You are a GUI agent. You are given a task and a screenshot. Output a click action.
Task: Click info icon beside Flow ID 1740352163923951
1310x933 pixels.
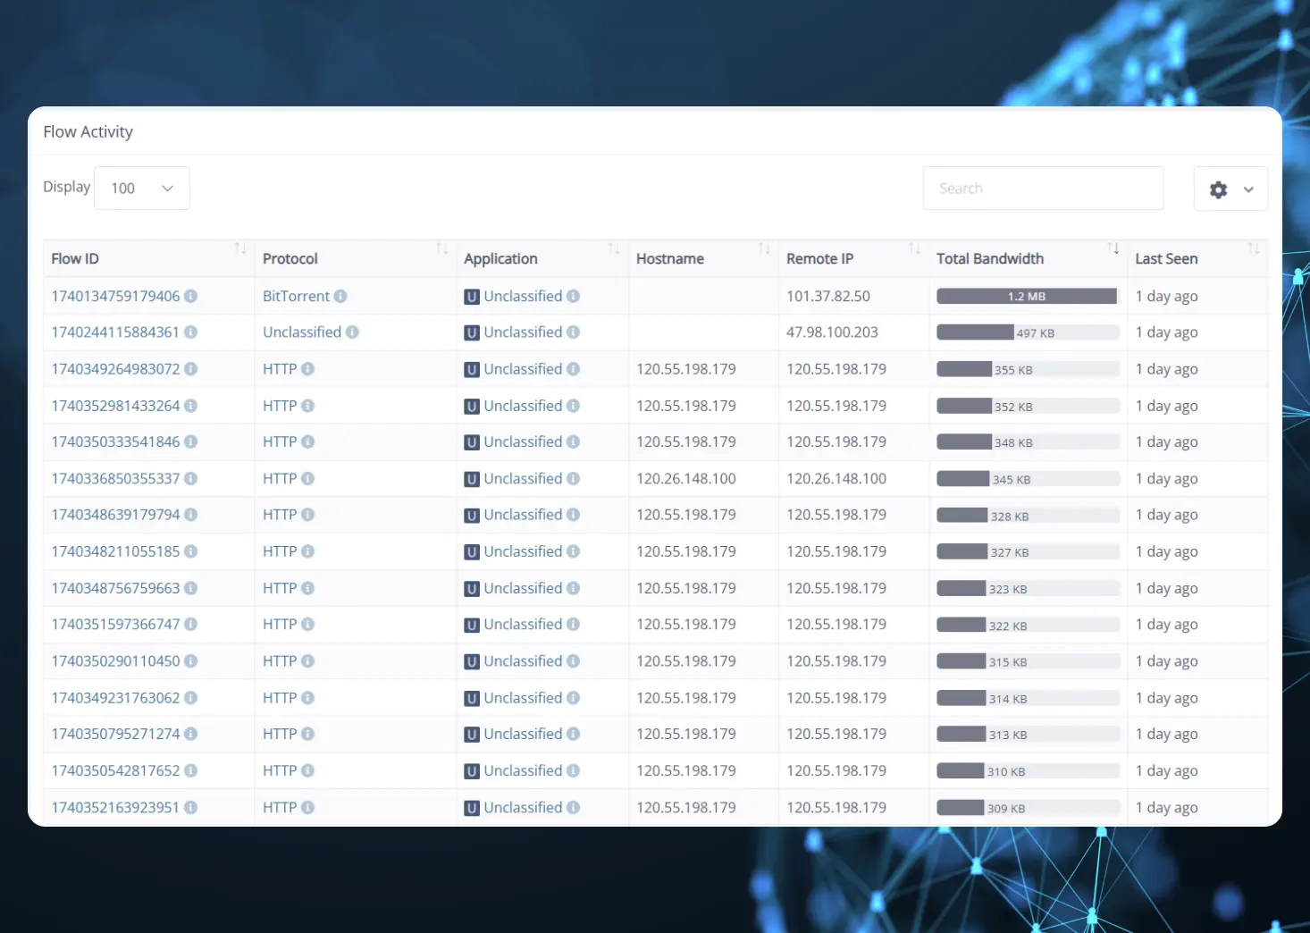click(191, 808)
